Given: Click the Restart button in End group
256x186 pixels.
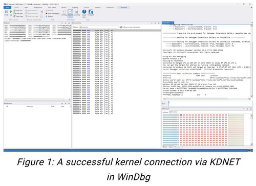Looking at the screenshot, I should [49, 11].
